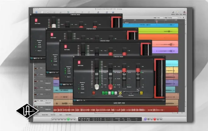This screenshot has width=208, height=131.
Task: Open the Drag Overlap dropdown
Action: tap(173, 18)
